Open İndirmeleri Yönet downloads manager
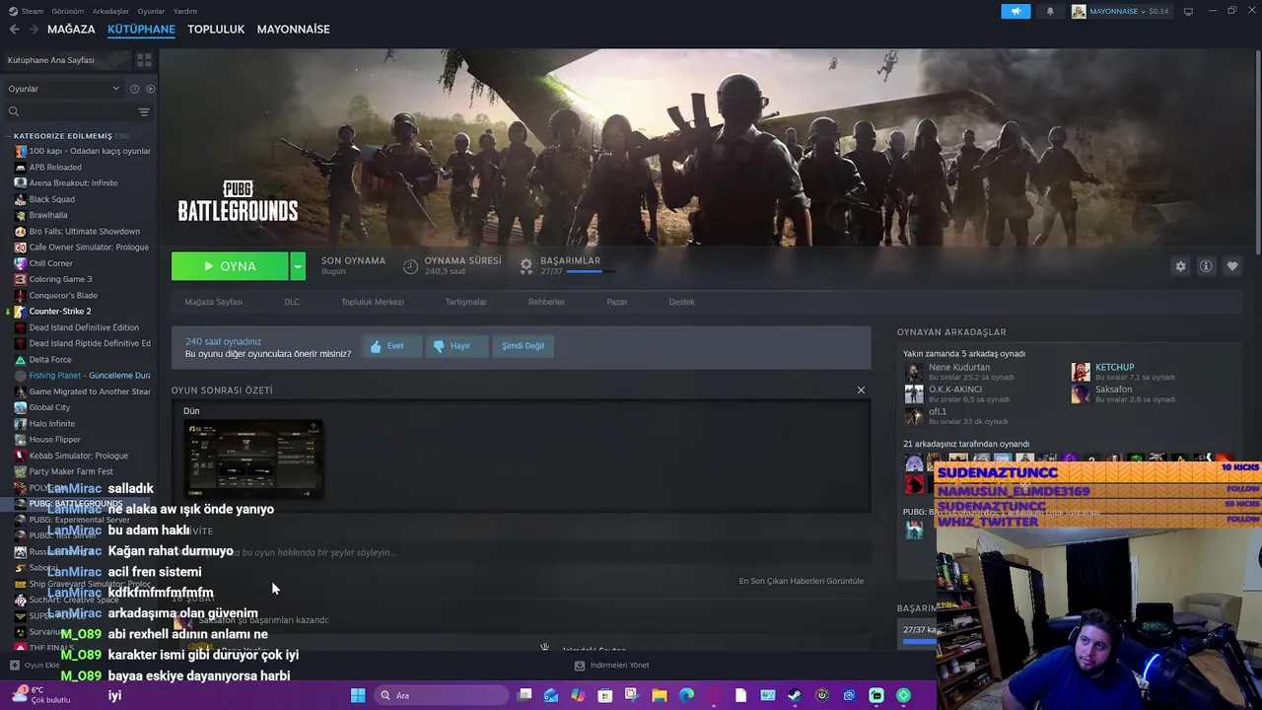 pyautogui.click(x=611, y=666)
